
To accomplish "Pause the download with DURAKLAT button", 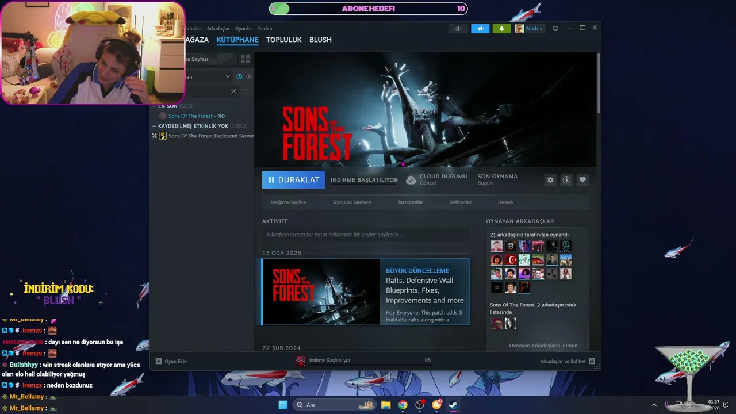I will (293, 180).
